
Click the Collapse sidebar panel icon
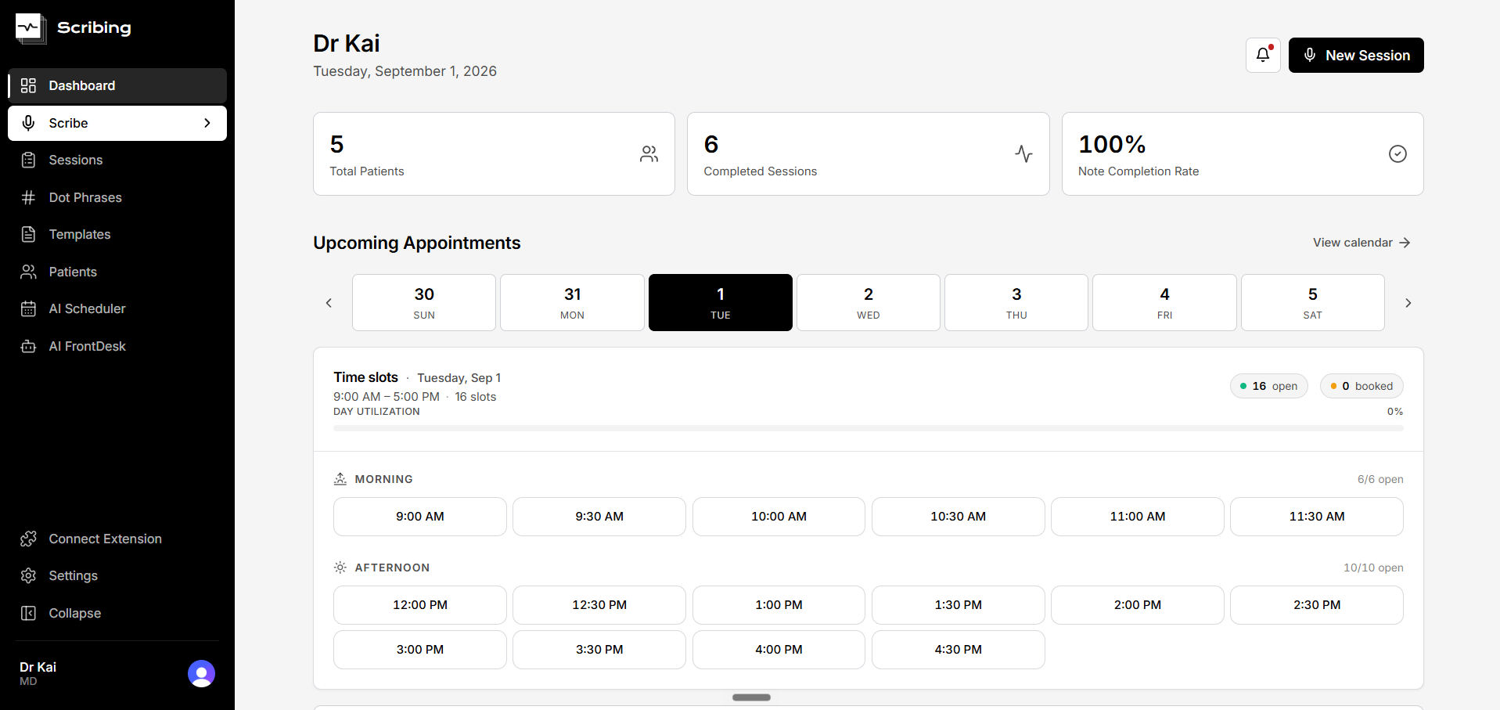(28, 613)
